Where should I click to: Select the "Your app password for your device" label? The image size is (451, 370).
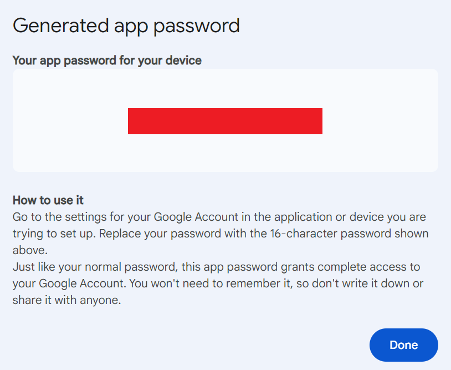[107, 60]
